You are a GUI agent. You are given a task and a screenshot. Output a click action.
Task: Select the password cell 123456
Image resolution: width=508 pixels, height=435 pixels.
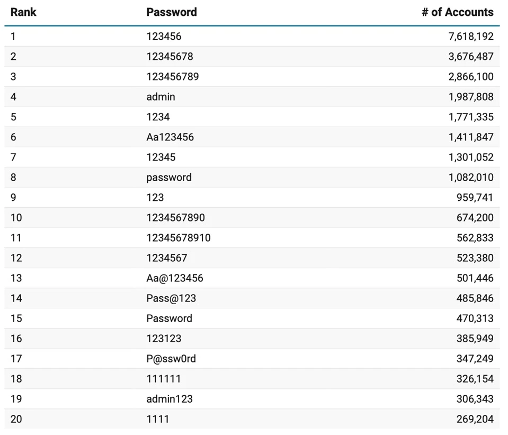click(x=164, y=37)
